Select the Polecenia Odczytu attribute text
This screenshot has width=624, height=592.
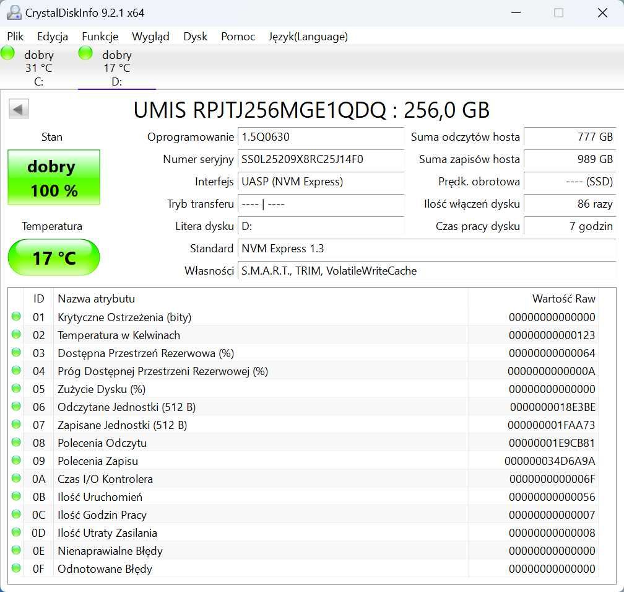[x=102, y=443]
